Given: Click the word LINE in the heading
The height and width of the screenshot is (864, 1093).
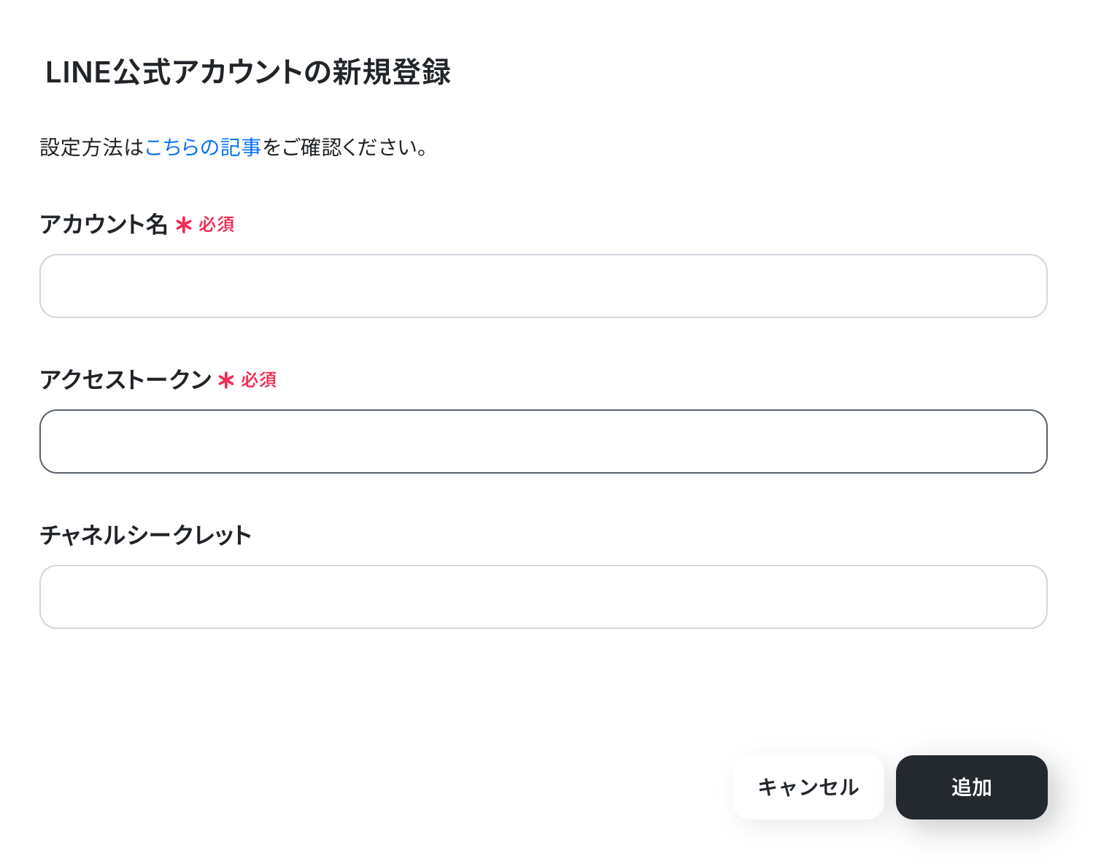Looking at the screenshot, I should pyautogui.click(x=77, y=72).
